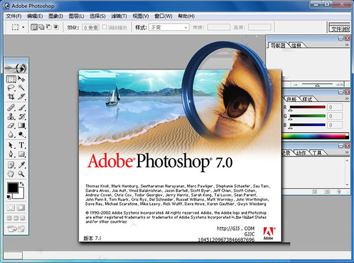Select the Type tool
This screenshot has width=354, height=263.
coord(21,145)
